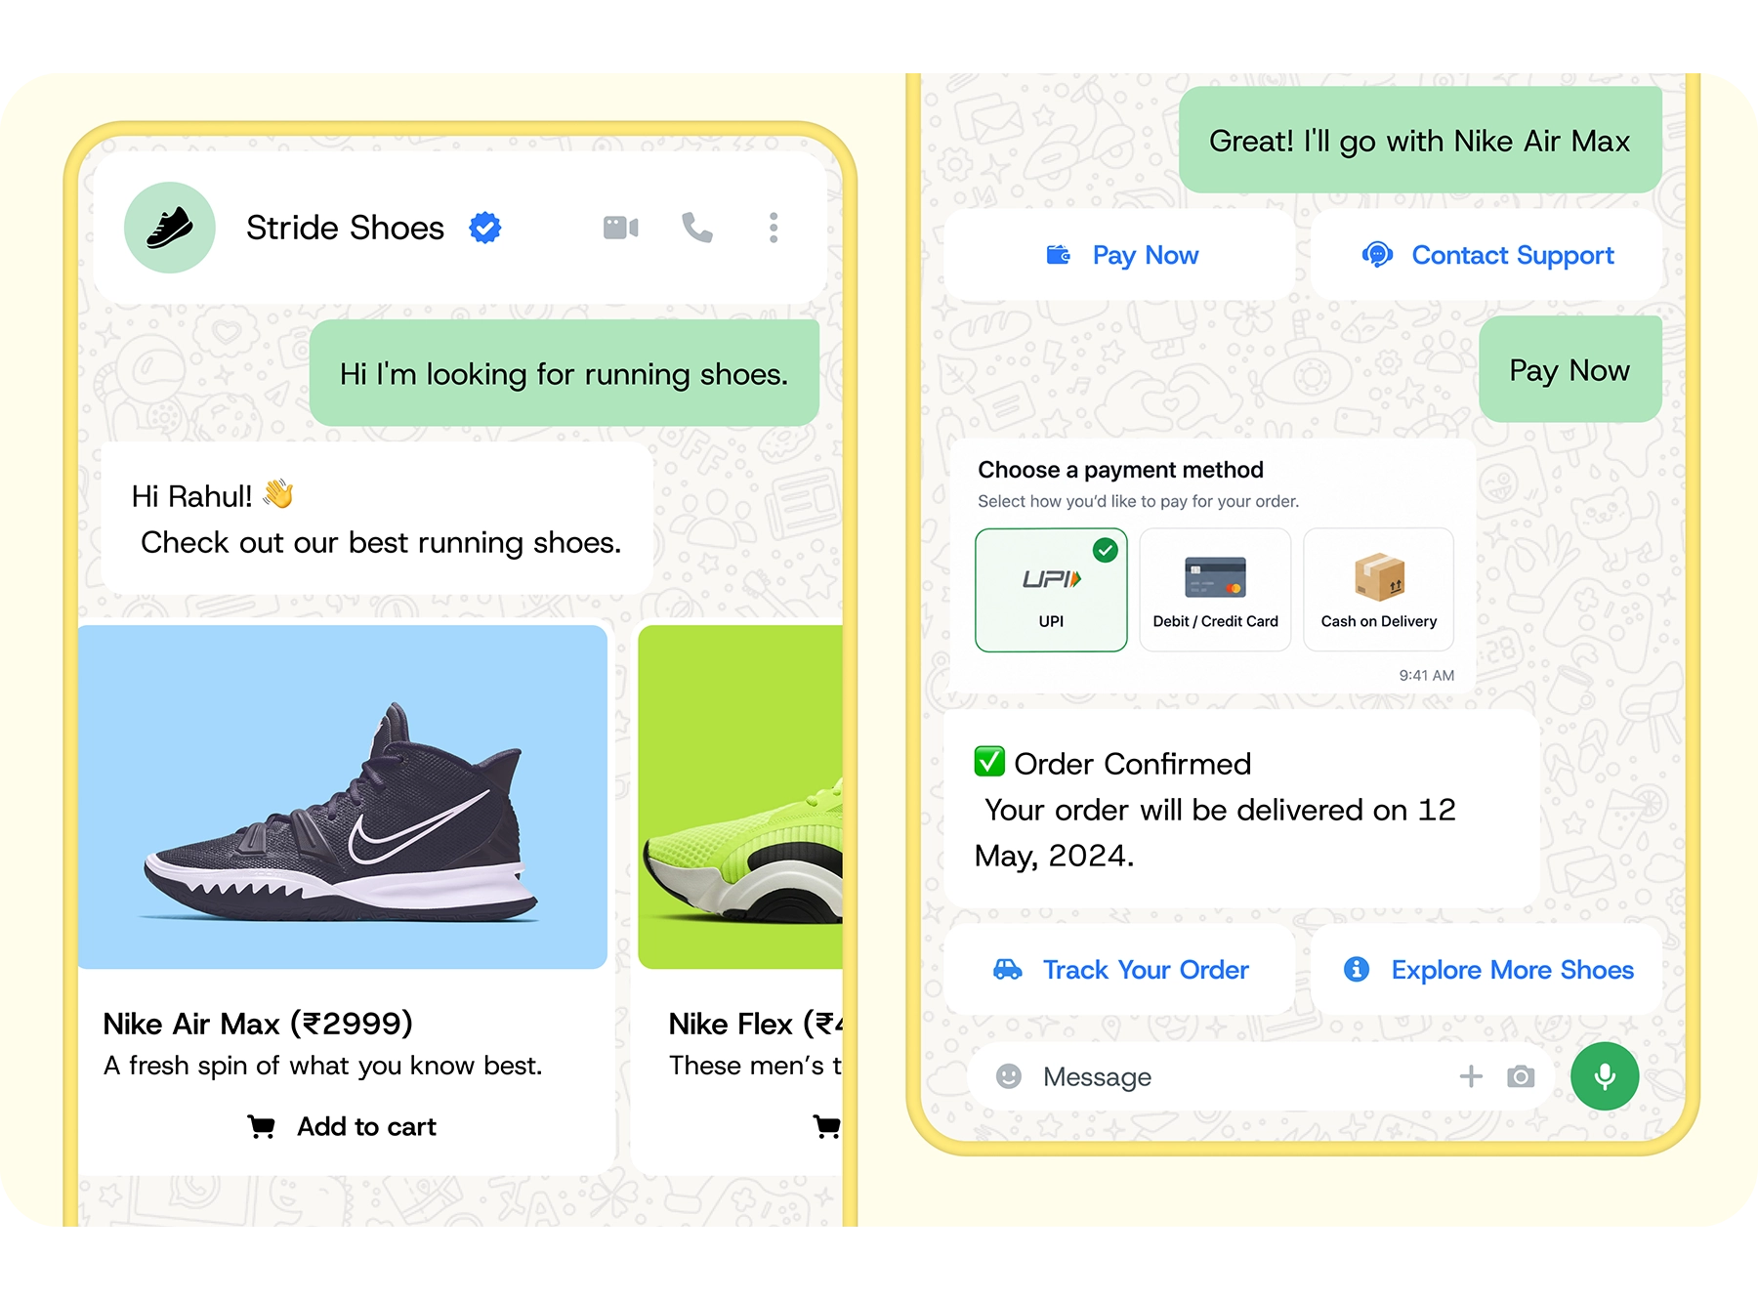Click the info icon on Explore More Shoes
This screenshot has height=1300, width=1758.
tap(1357, 969)
